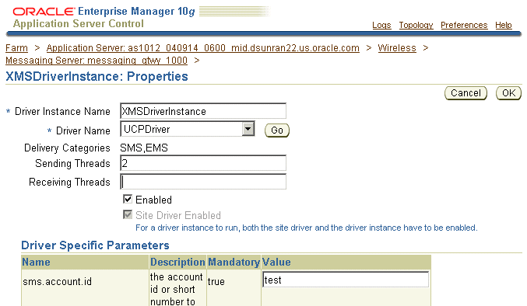Cancel the driver properties changes
The image size is (527, 306).
[466, 93]
